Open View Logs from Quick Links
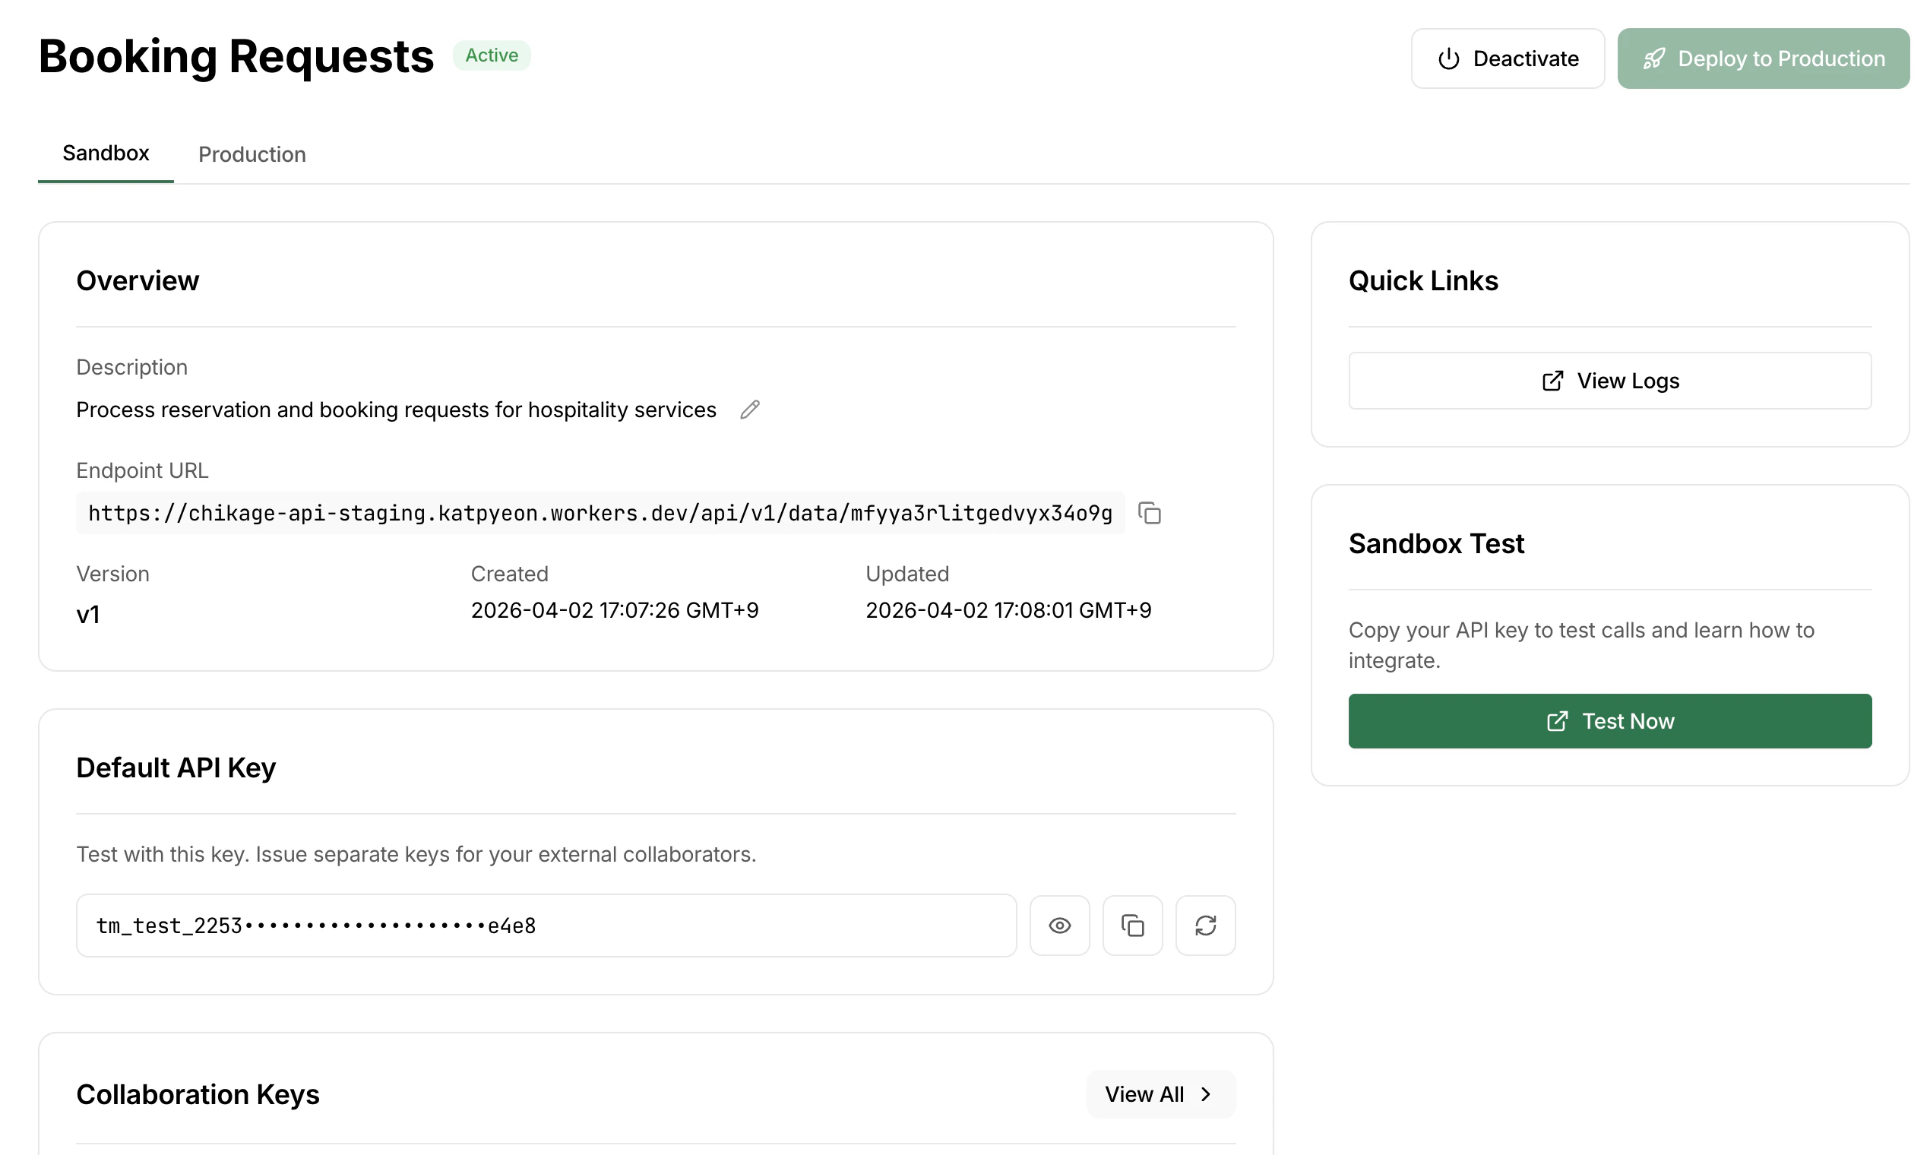 [1609, 381]
